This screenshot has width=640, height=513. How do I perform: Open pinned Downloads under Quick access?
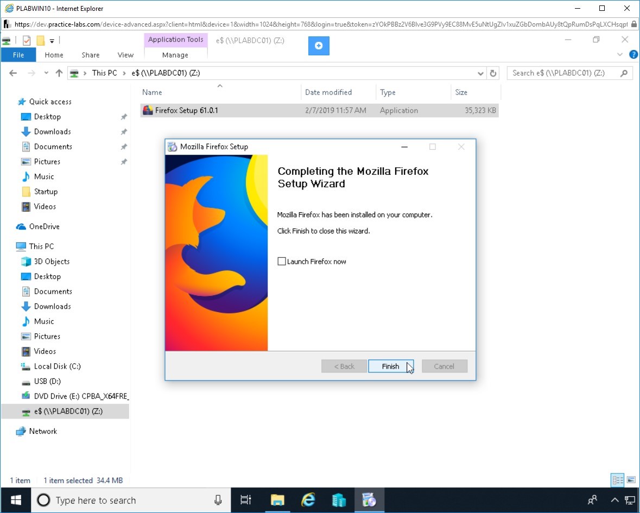tap(52, 131)
